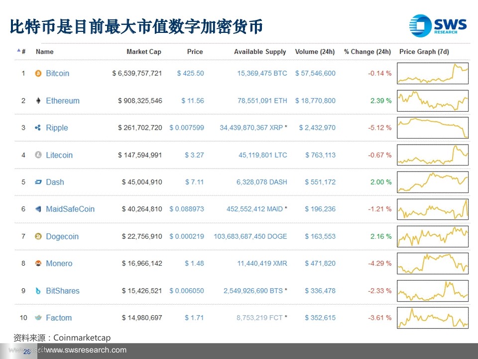Viewport: 478px width, 359px height.
Task: Click Ripple market cap $ 261,702,720
Action: [140, 128]
